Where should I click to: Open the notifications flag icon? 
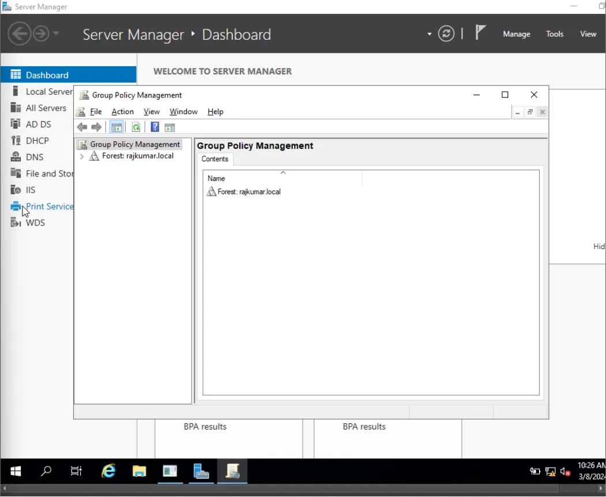pyautogui.click(x=480, y=32)
